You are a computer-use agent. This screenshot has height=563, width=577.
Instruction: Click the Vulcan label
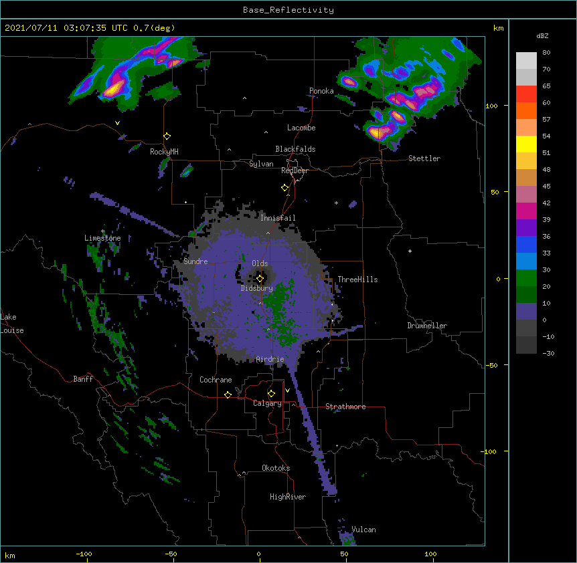tap(363, 530)
